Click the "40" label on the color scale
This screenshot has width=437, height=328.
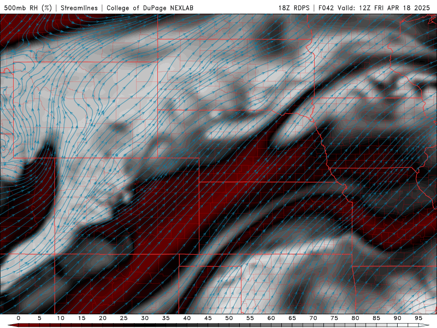187,318
